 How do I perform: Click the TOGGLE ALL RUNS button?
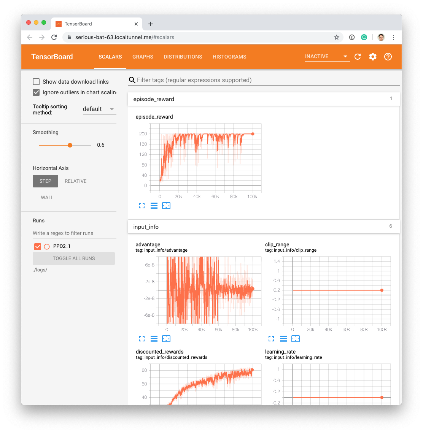tap(74, 259)
